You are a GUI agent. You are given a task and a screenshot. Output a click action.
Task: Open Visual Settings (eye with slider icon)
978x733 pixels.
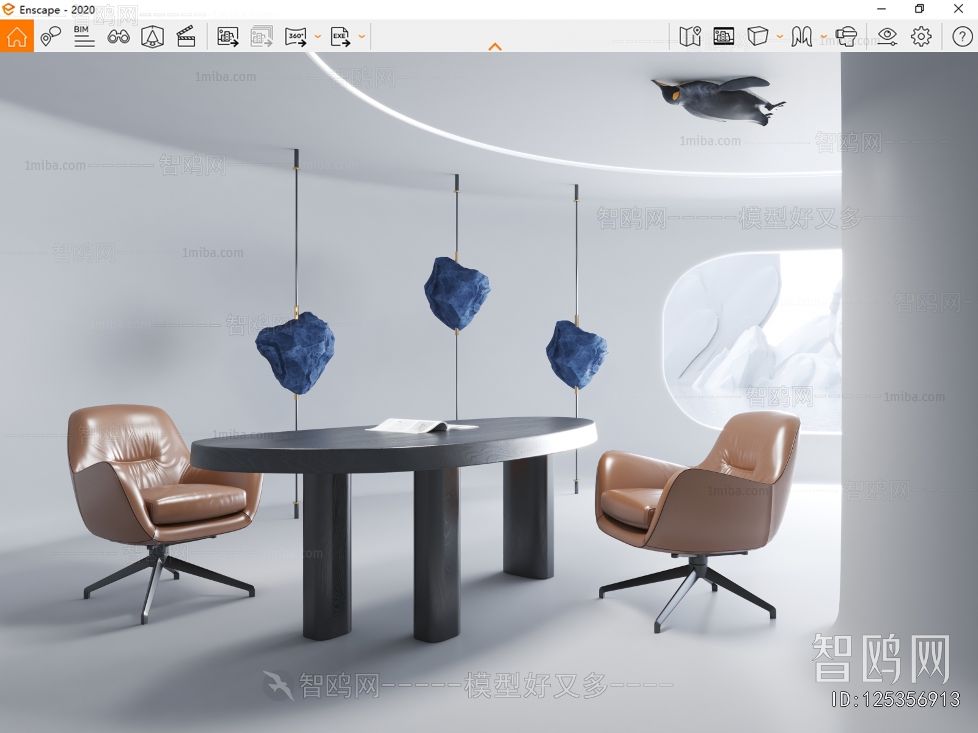point(887,37)
